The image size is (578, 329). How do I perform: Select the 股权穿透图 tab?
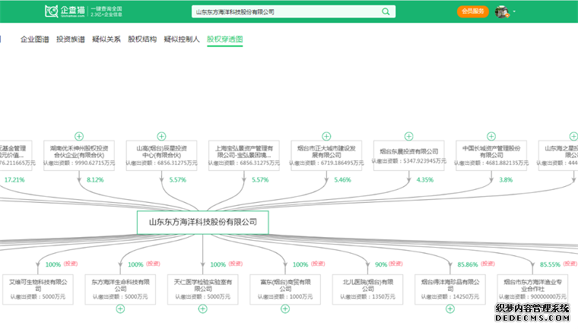pos(225,40)
